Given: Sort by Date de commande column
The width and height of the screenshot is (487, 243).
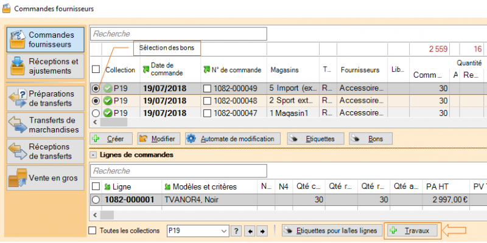Looking at the screenshot, I should 170,69.
